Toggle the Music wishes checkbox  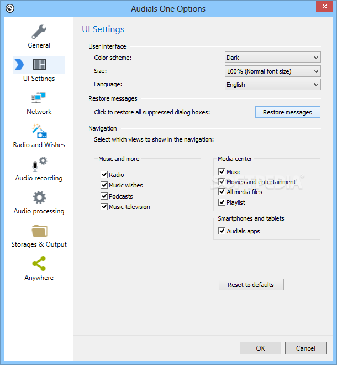coord(104,185)
